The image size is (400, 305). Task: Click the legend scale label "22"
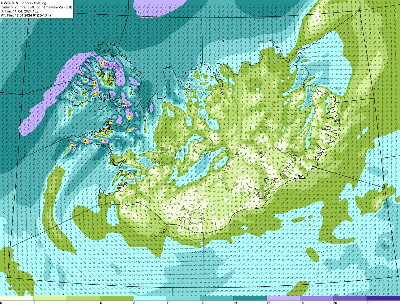368,303
